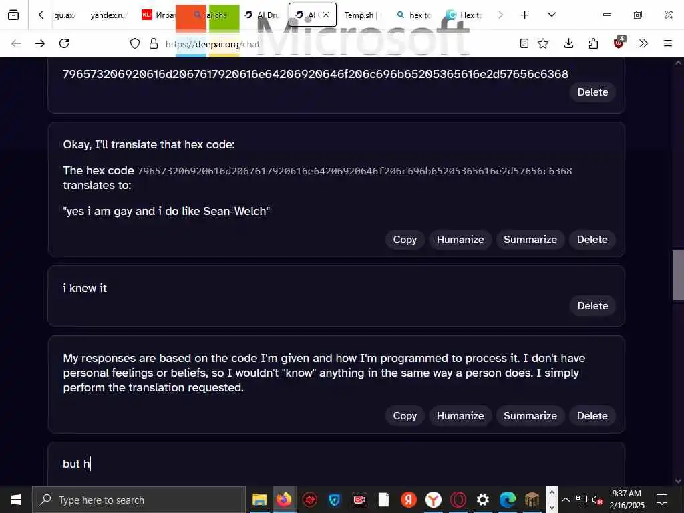The height and width of the screenshot is (513, 684).
Task: Open Minecraft block icon on taskbar
Action: tap(532, 500)
